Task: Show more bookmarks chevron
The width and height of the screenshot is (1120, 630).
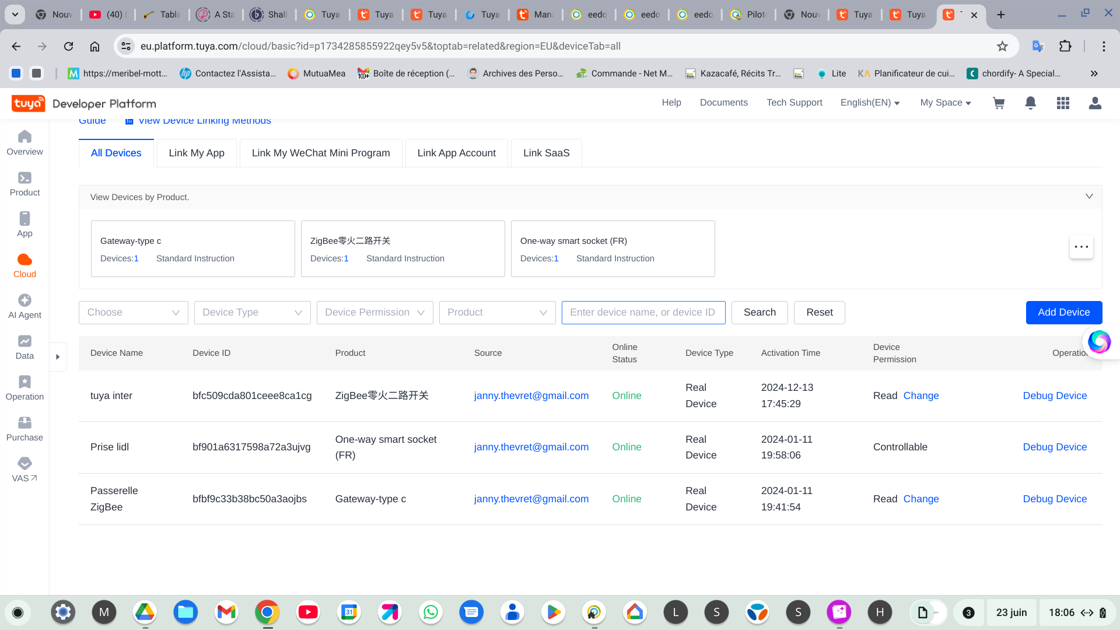Action: pos(1094,73)
